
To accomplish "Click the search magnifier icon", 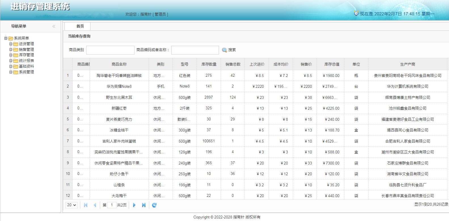I will 224,50.
